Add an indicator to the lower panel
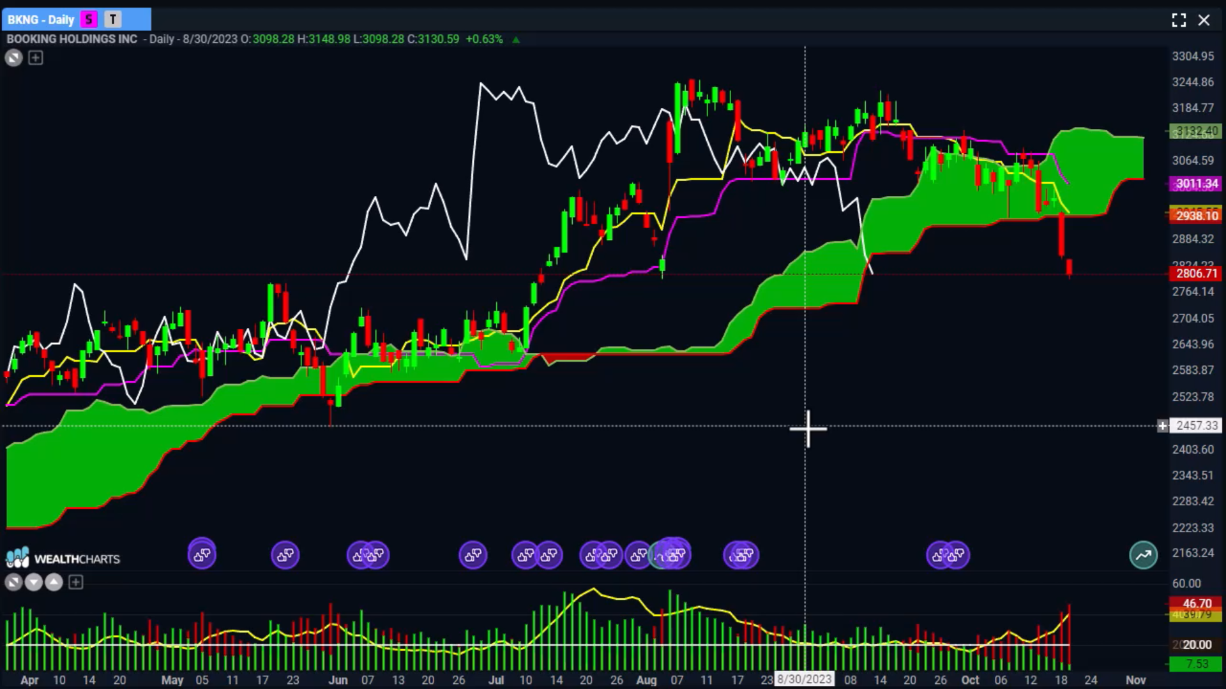Viewport: 1226px width, 689px height. [x=75, y=582]
